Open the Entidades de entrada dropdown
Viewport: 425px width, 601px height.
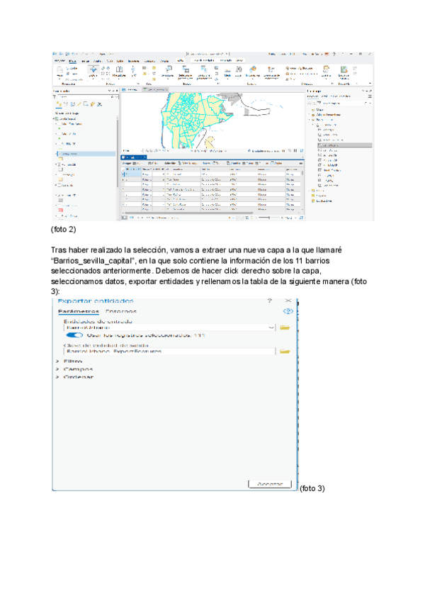272,327
